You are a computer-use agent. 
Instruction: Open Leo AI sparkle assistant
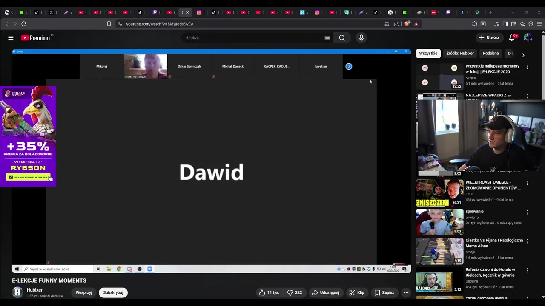point(522,24)
